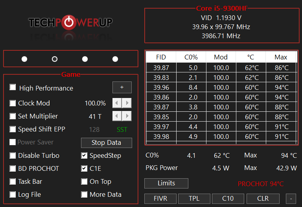Click the 3986.71 MHz frequency reading

[x=221, y=36]
